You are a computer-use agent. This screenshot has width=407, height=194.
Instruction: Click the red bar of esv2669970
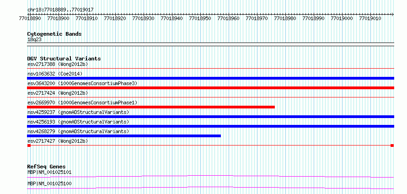(x=151, y=107)
